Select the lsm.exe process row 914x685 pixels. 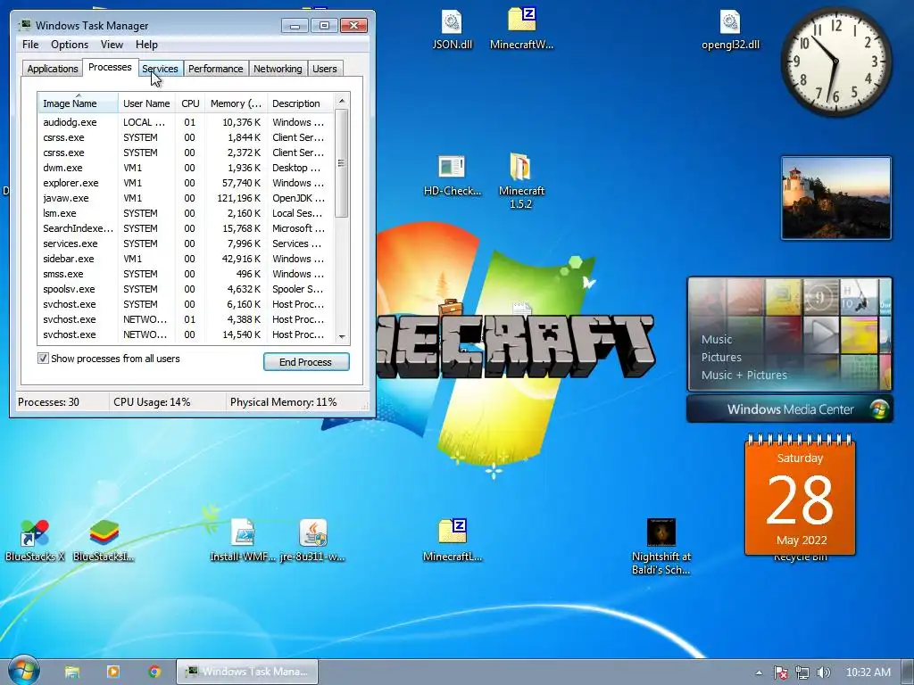(186, 213)
